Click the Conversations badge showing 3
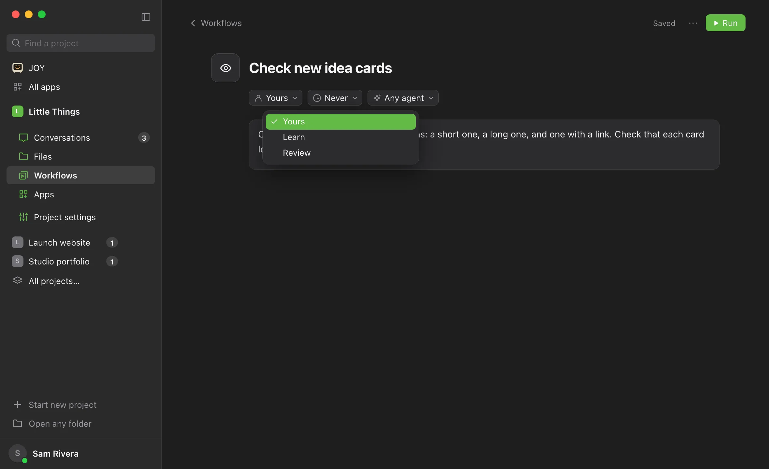 [144, 138]
